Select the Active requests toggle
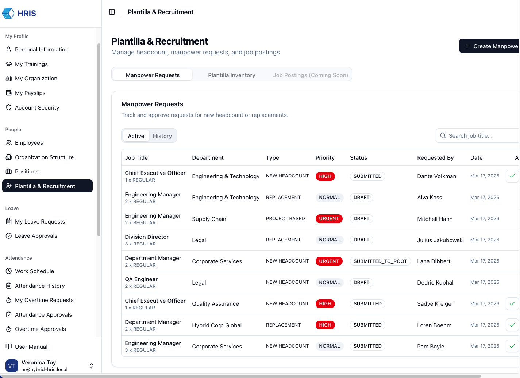The image size is (520, 378). (136, 136)
